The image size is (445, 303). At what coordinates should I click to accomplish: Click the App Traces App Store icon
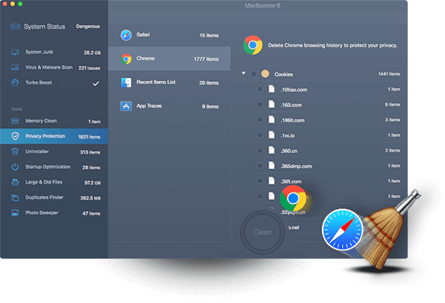[126, 106]
